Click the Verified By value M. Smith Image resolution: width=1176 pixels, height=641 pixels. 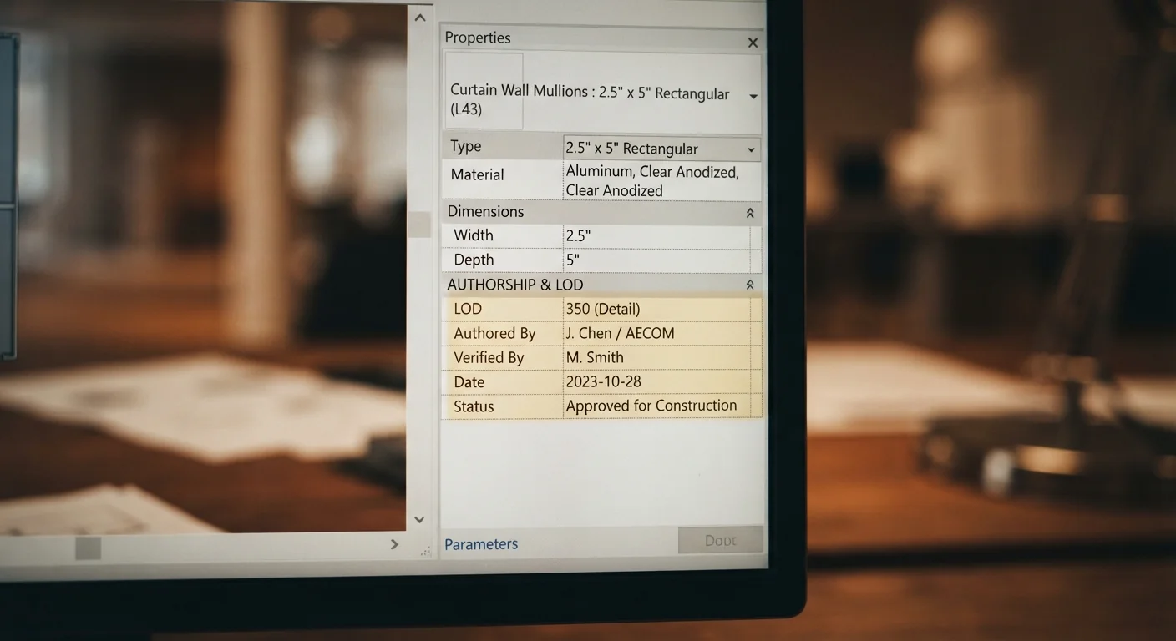click(656, 357)
